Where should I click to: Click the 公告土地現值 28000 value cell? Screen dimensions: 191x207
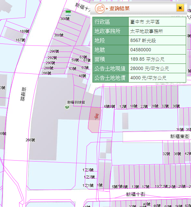[x=157, y=68]
